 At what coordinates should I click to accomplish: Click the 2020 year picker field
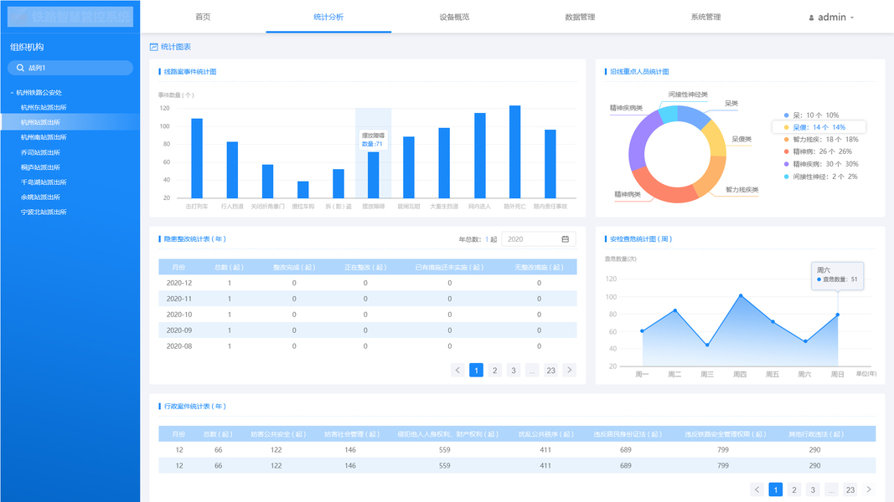click(538, 239)
